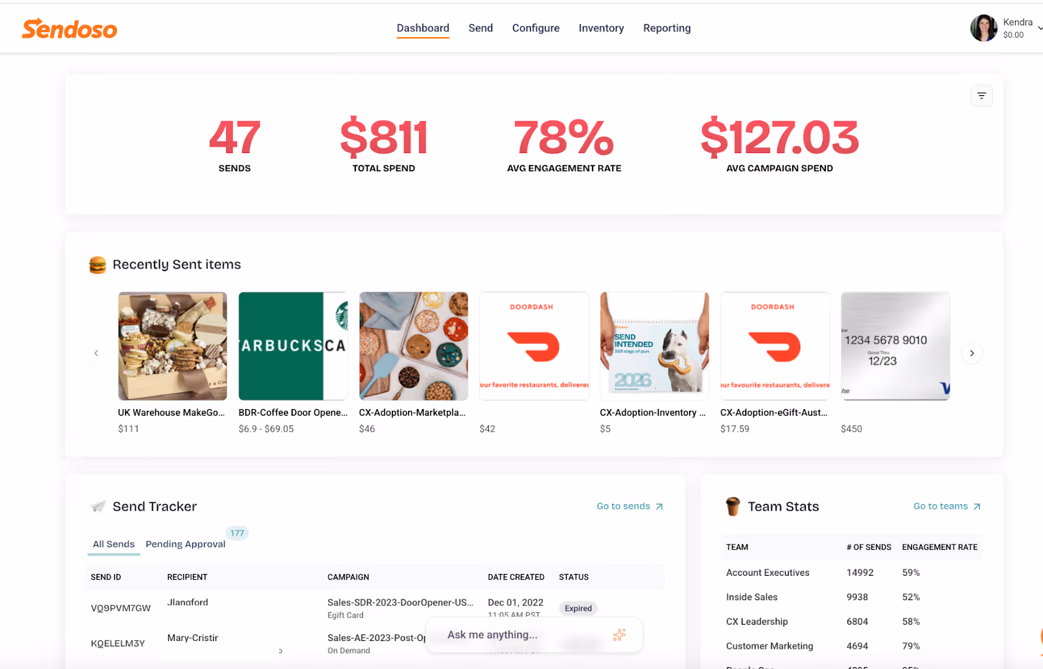The height and width of the screenshot is (669, 1043).
Task: Show next recently sent items
Action: coord(971,353)
